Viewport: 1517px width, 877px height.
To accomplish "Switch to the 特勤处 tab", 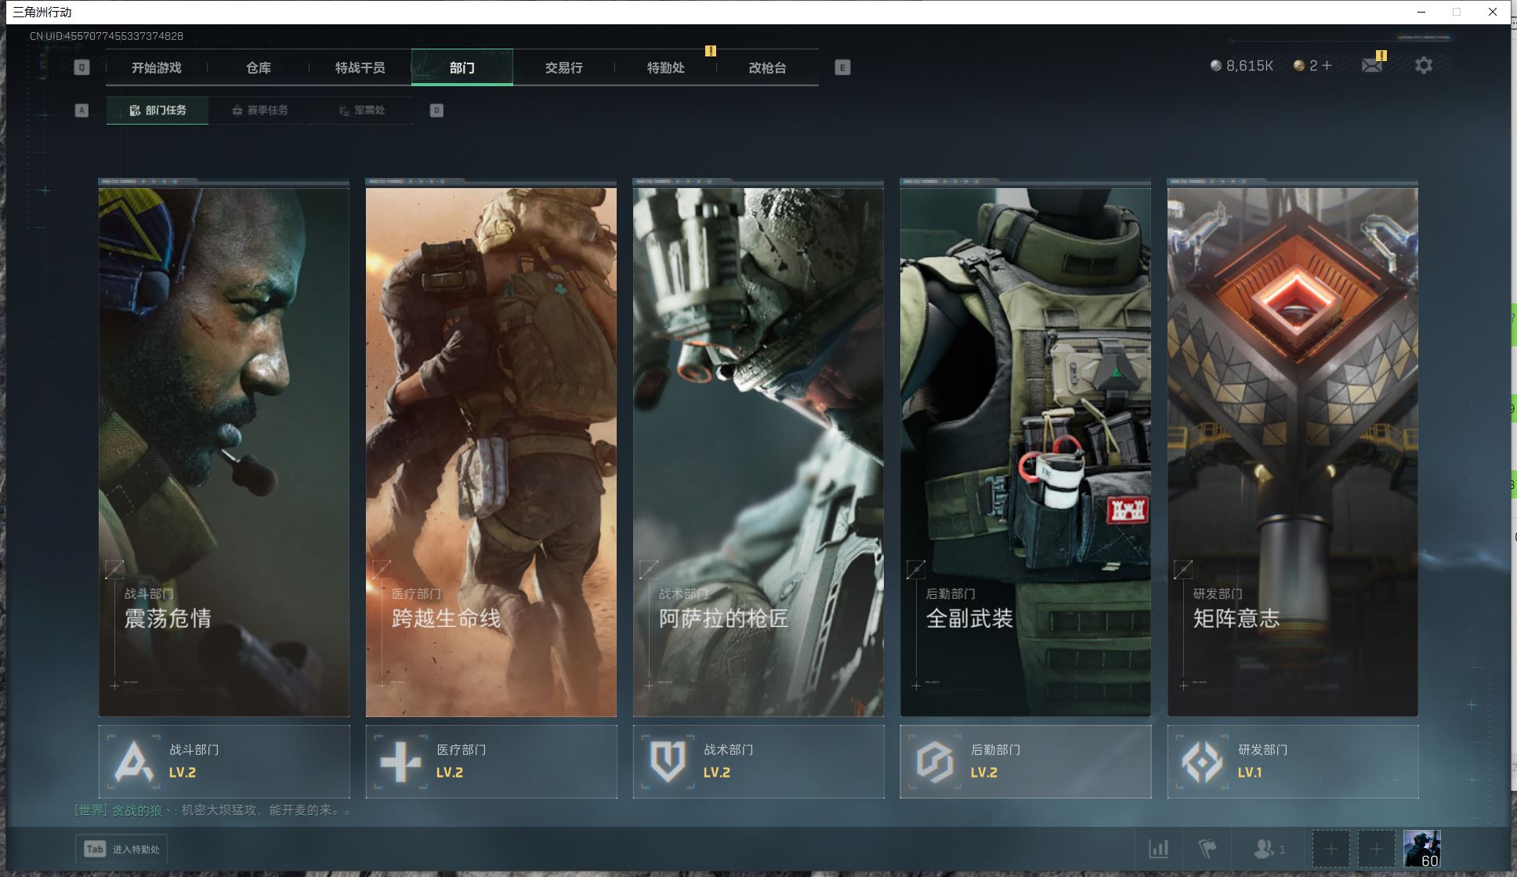I will click(665, 68).
